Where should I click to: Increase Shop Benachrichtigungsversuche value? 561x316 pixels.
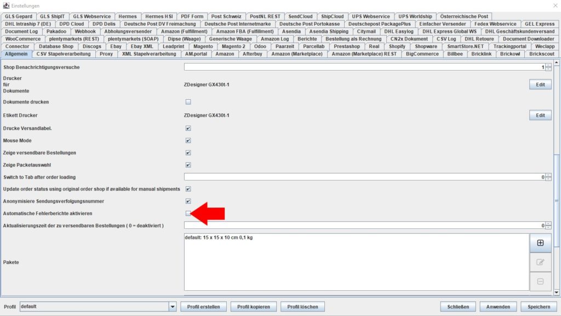548,65
